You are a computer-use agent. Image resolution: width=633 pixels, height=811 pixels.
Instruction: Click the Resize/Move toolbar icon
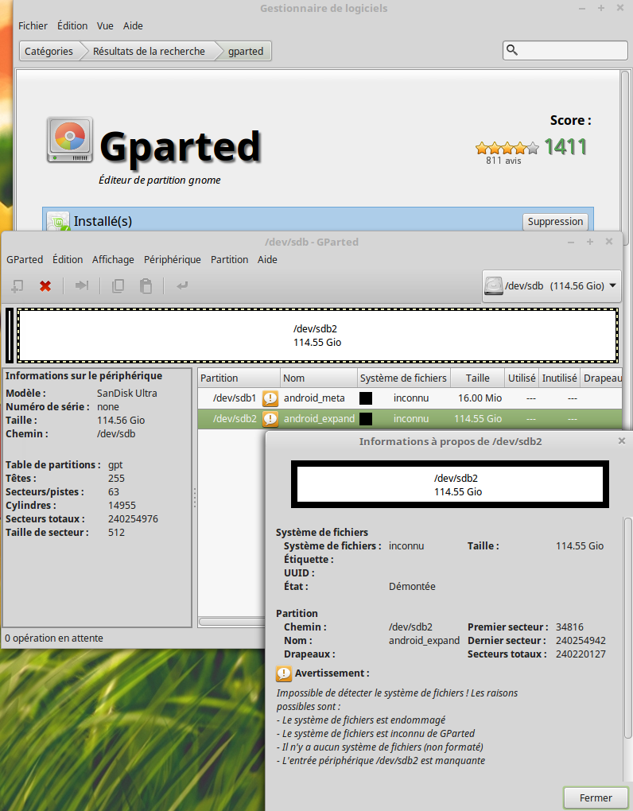coord(82,285)
